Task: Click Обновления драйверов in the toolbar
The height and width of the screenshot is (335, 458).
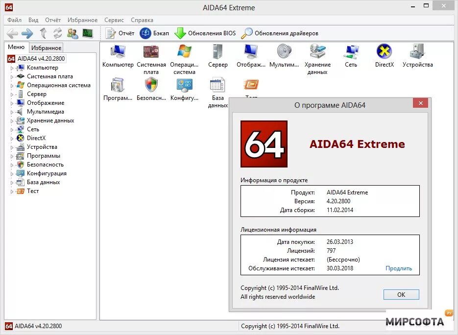Action: [x=280, y=33]
